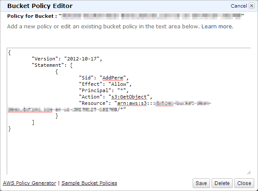Click the text area resize handle

coord(249,172)
